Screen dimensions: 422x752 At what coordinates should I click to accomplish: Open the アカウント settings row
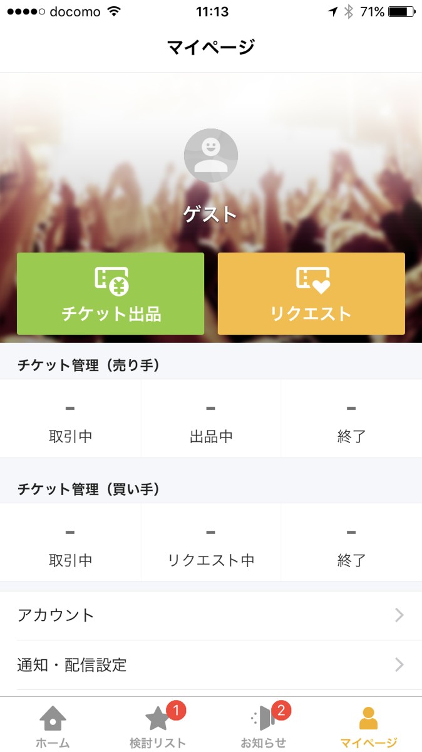pos(211,615)
